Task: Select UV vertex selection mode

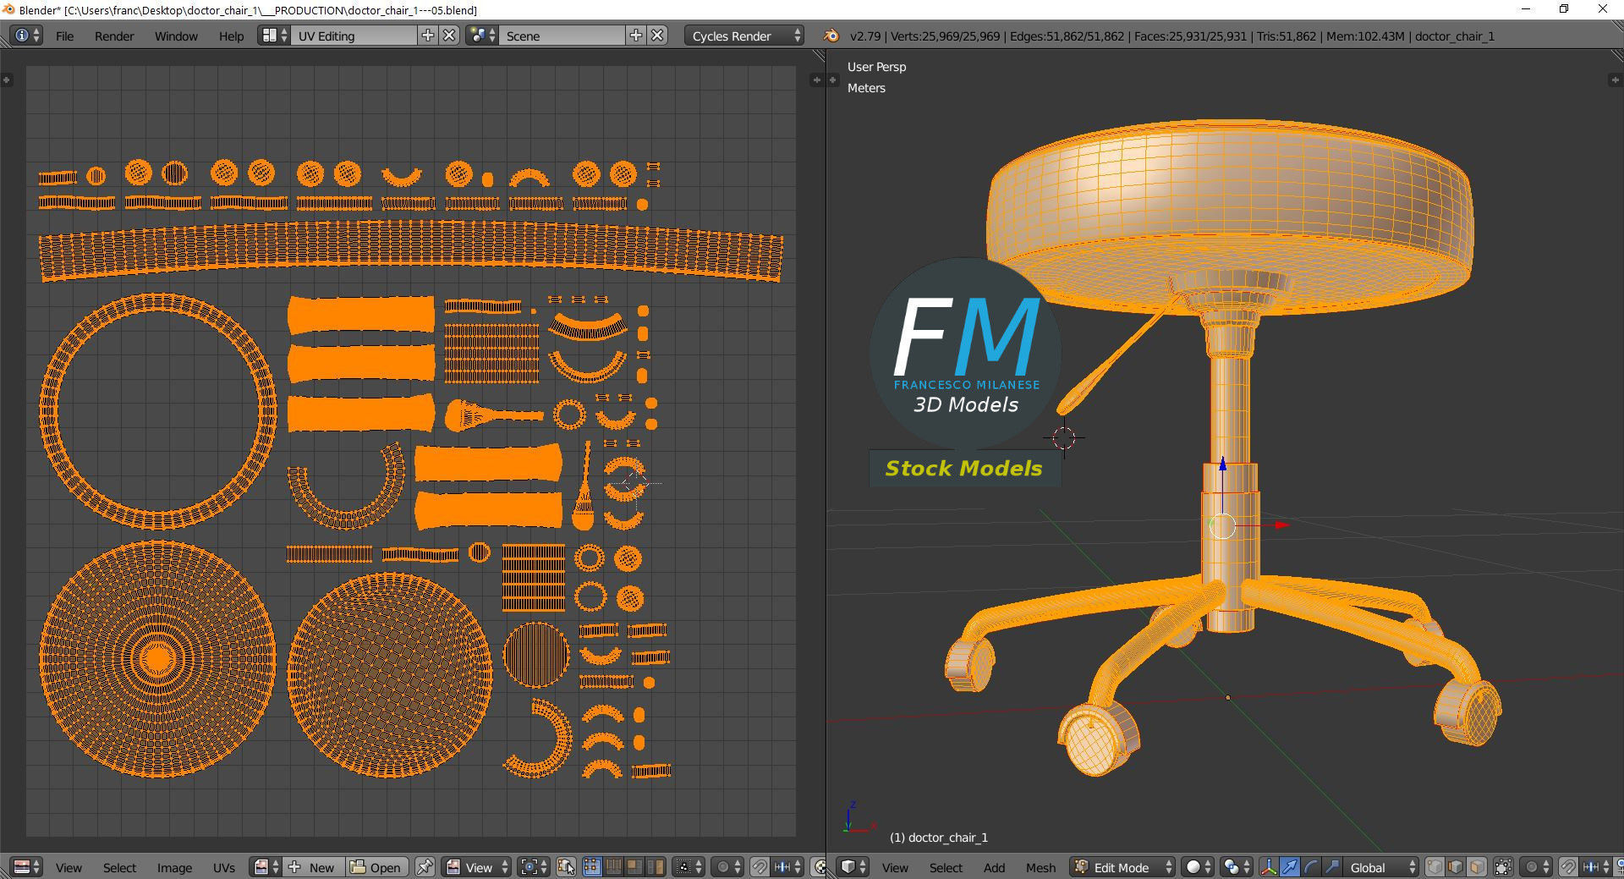Action: pyautogui.click(x=592, y=867)
